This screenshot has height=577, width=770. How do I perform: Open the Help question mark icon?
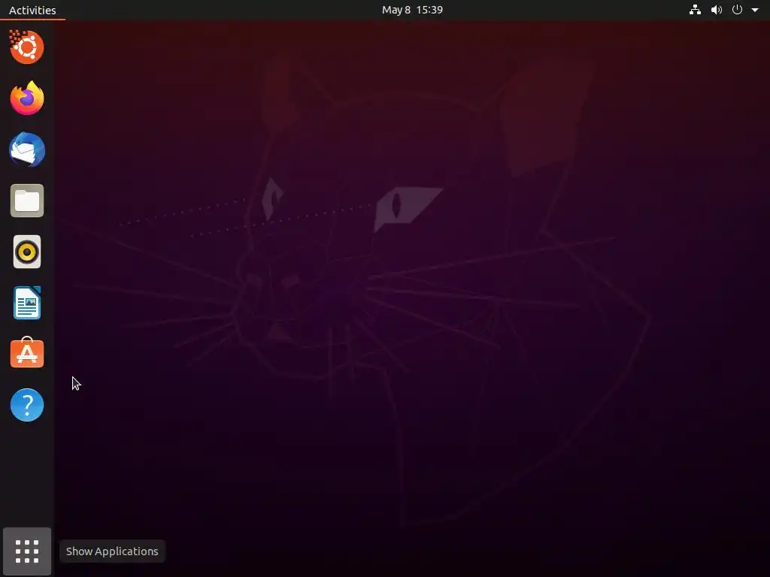point(27,405)
